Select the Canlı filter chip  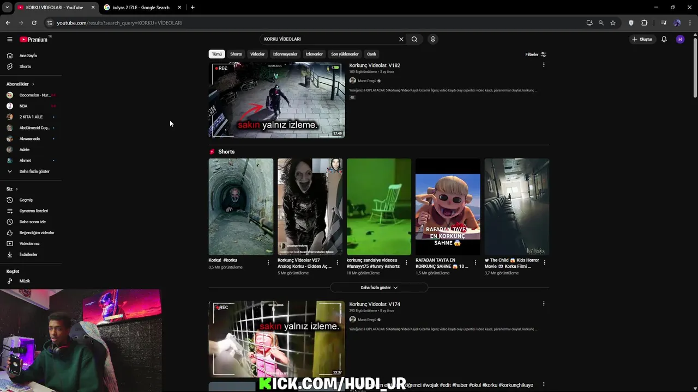pos(371,54)
